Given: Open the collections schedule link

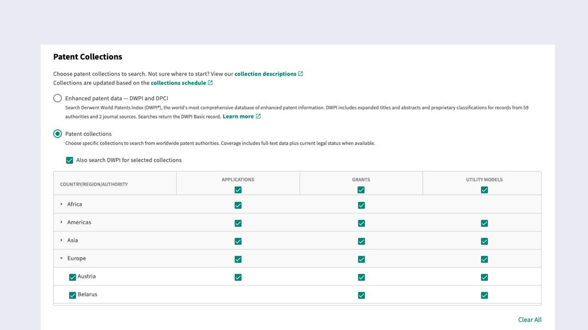Looking at the screenshot, I should tap(178, 83).
